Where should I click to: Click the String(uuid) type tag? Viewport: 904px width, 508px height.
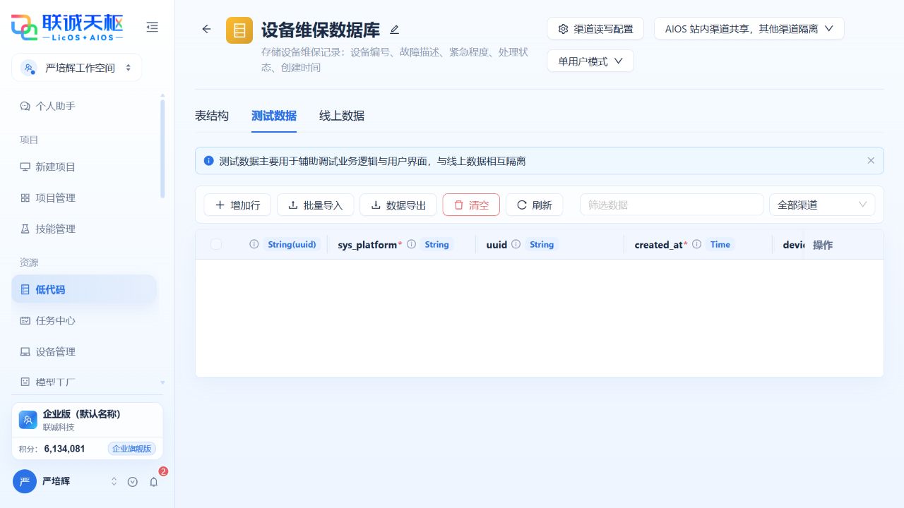[x=292, y=244]
